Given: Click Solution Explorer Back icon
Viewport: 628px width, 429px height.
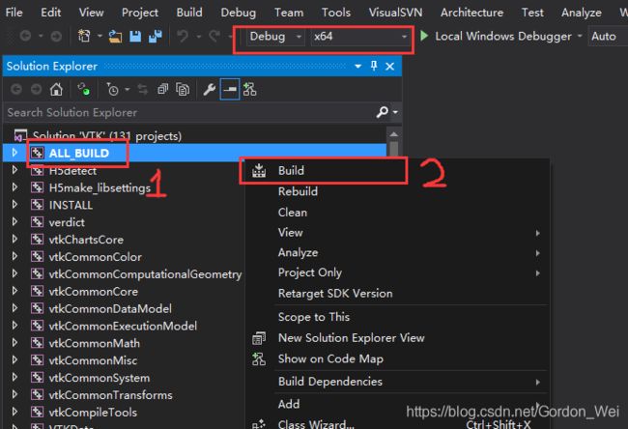Looking at the screenshot, I should pos(16,89).
